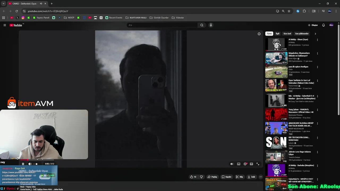Open the media control music-note icon

pyautogui.click(x=323, y=11)
